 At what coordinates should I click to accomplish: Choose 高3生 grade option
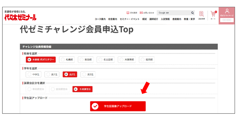88,74
